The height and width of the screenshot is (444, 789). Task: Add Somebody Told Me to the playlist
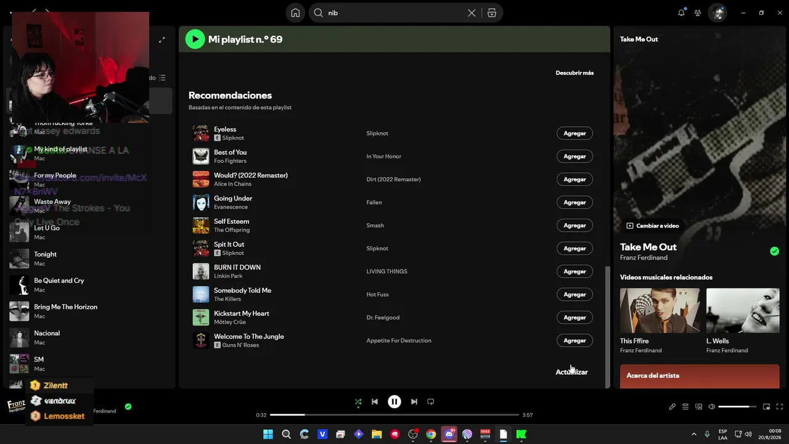pos(574,294)
